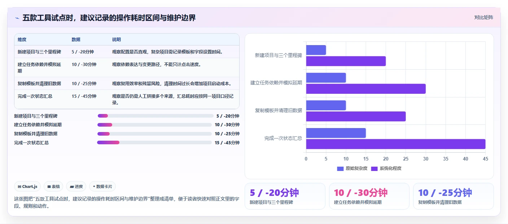Viewport: 508px width, 224px height.
Task: Click the table value 5 / -20分钟
Action: click(83, 52)
